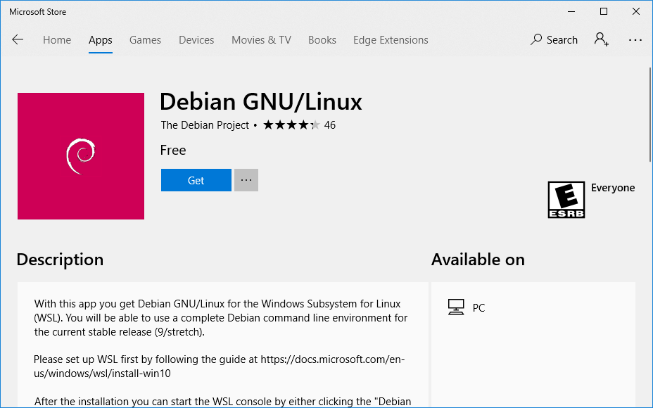Open the Edge Extensions tab
This screenshot has width=653, height=408.
pyautogui.click(x=391, y=40)
